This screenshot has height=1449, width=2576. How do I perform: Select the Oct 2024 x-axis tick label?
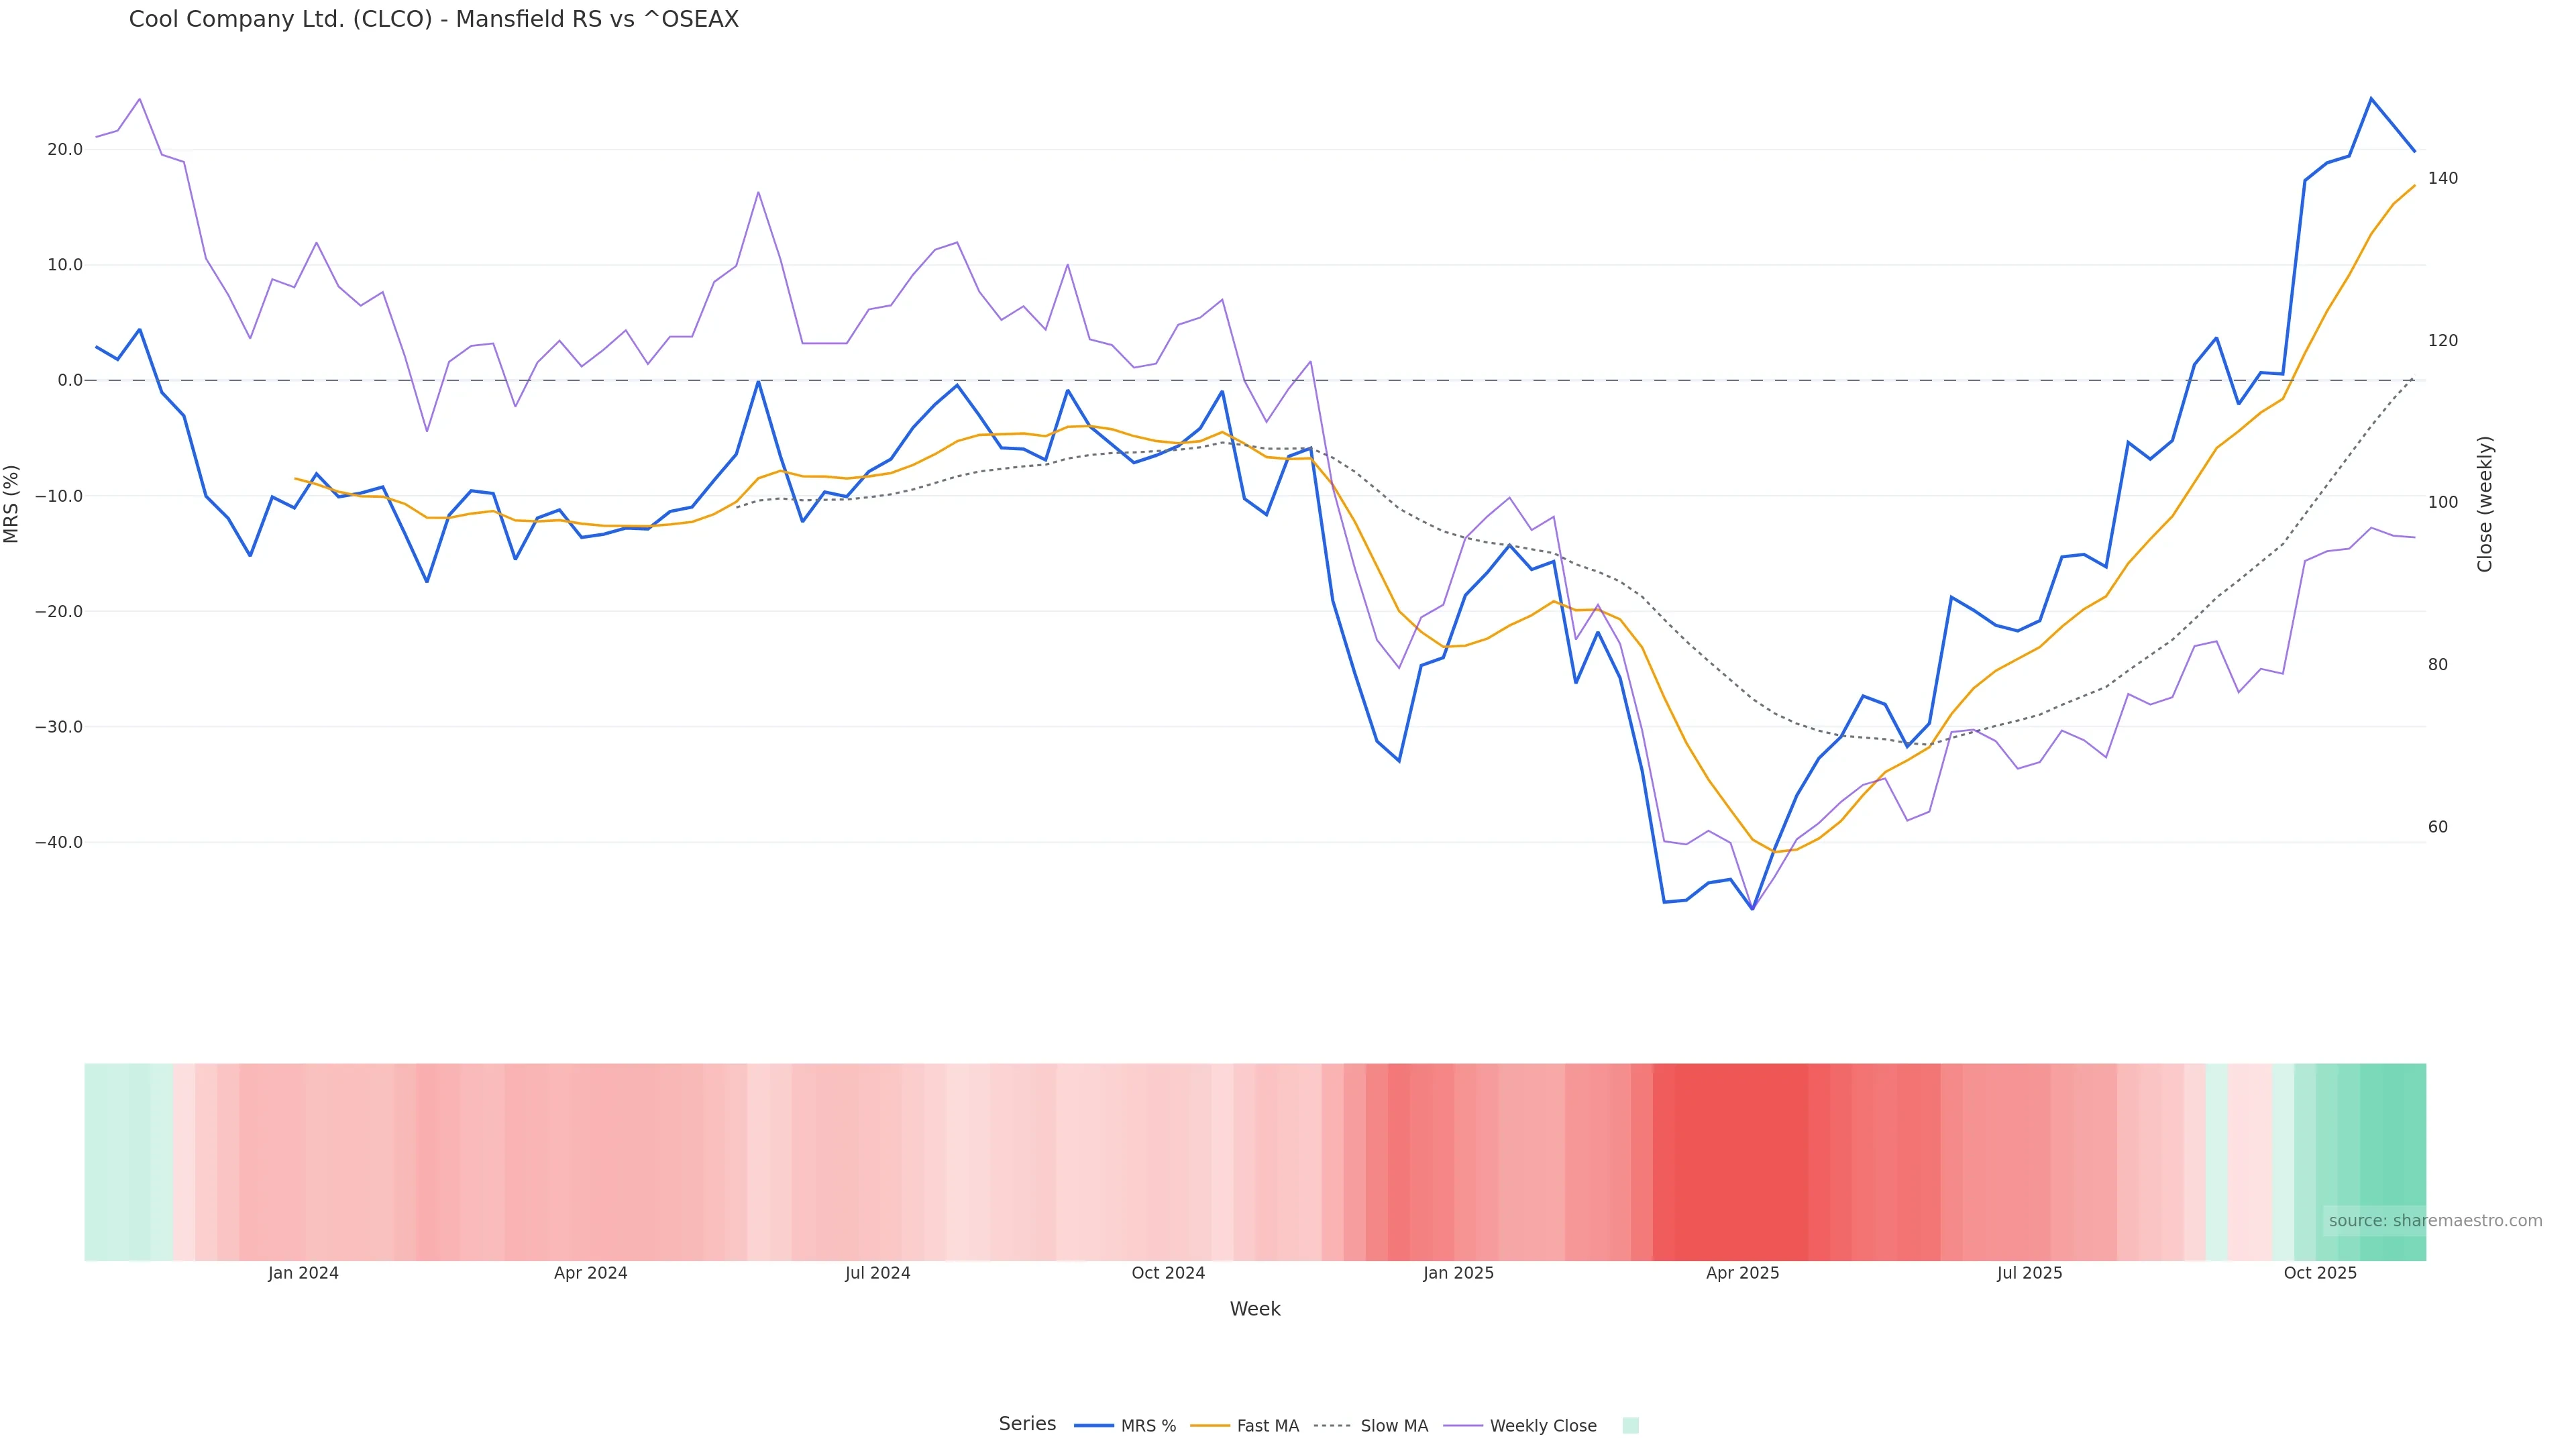point(1168,1274)
